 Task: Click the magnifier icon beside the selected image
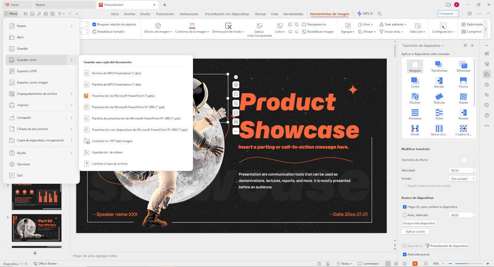pos(236,103)
